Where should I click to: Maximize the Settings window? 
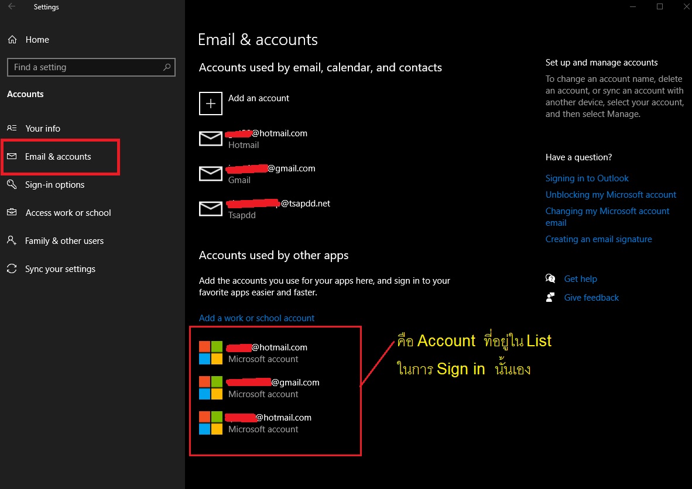(x=660, y=6)
